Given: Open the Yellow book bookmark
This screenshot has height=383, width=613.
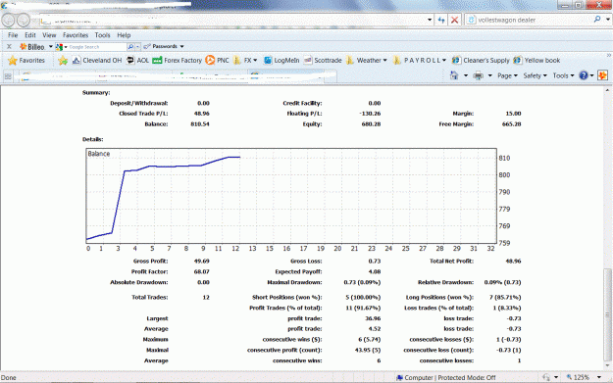Looking at the screenshot, I should (x=536, y=61).
